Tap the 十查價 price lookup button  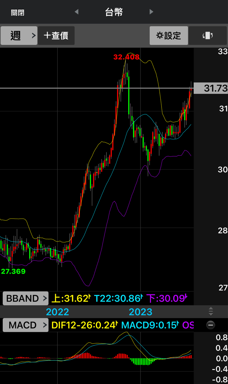coord(56,36)
